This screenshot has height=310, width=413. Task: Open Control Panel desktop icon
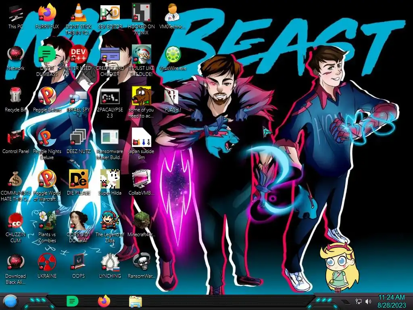(16, 138)
